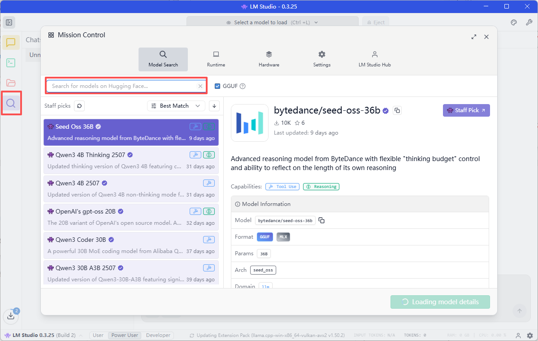Click the seed_oss arch value
Image resolution: width=538 pixels, height=341 pixels.
263,270
